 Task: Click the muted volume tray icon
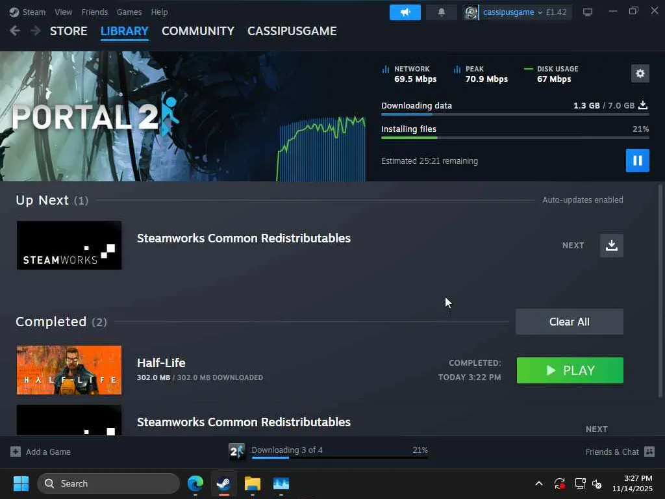point(597,483)
